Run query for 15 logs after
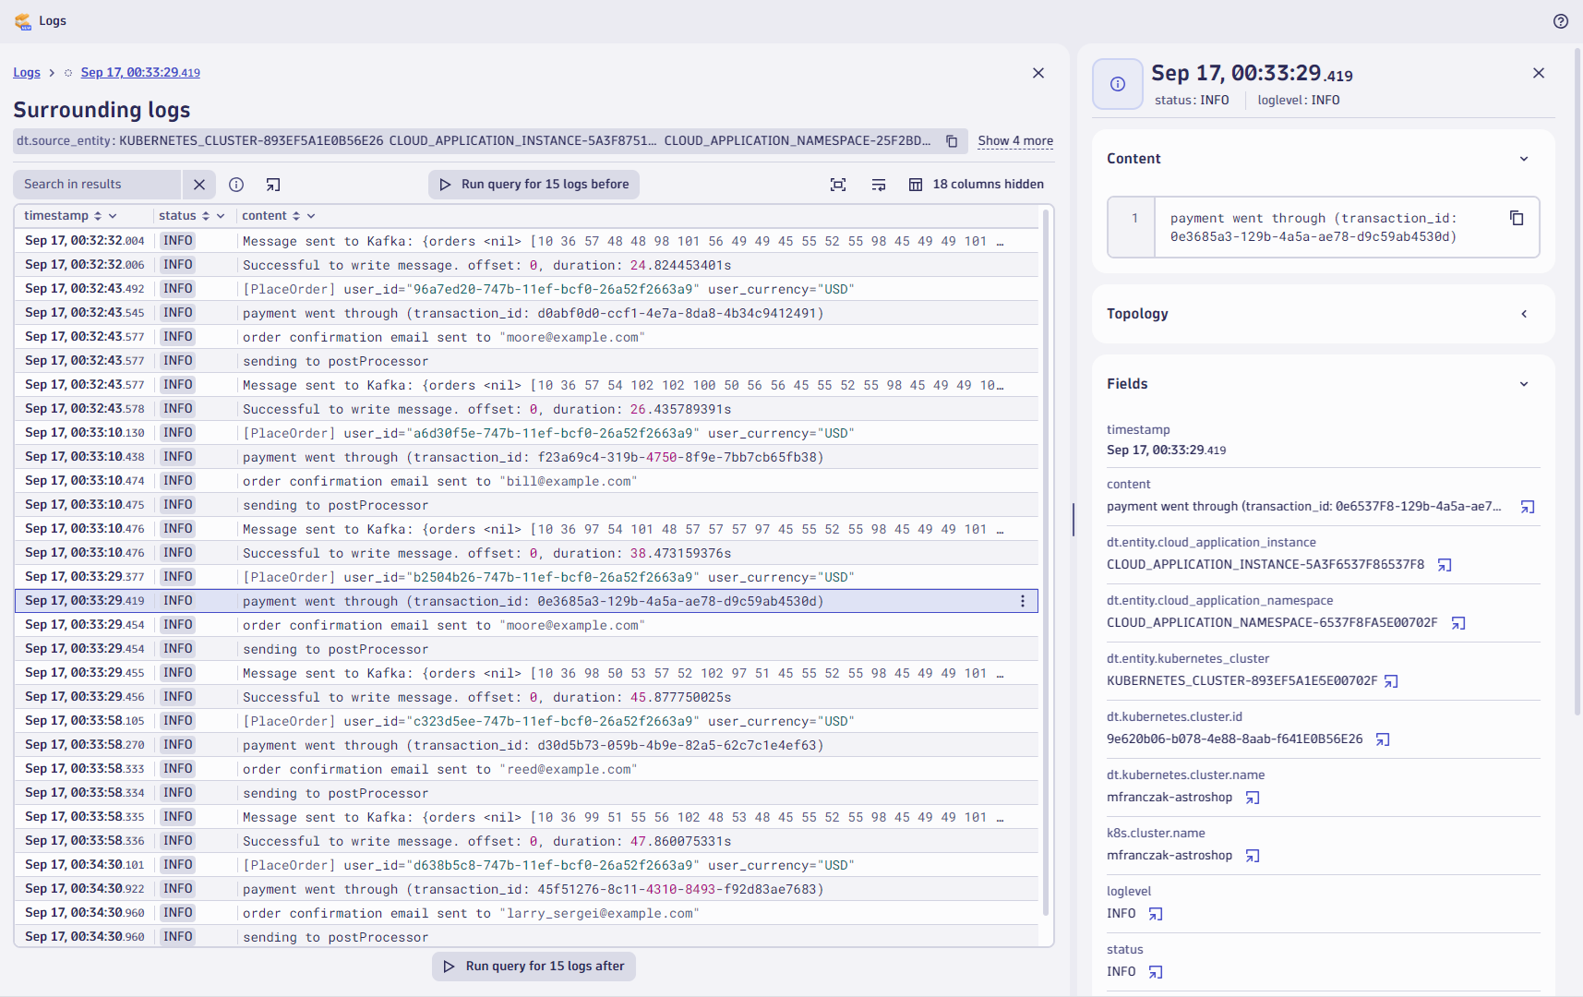This screenshot has width=1583, height=997. click(534, 966)
